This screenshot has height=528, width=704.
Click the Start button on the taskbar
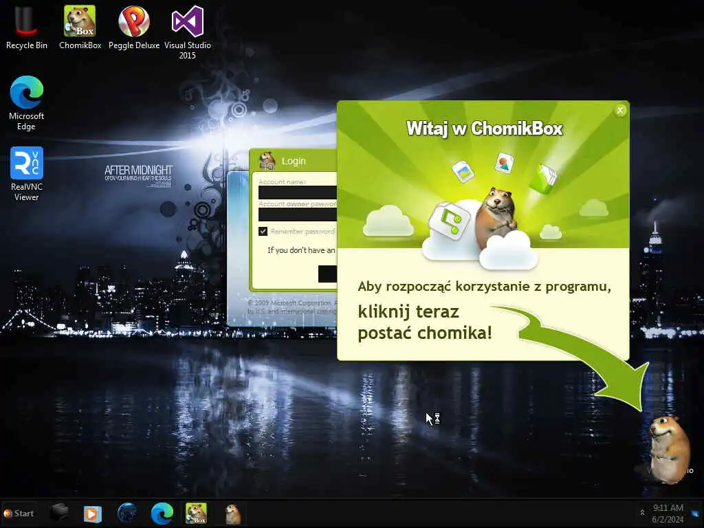pos(19,513)
